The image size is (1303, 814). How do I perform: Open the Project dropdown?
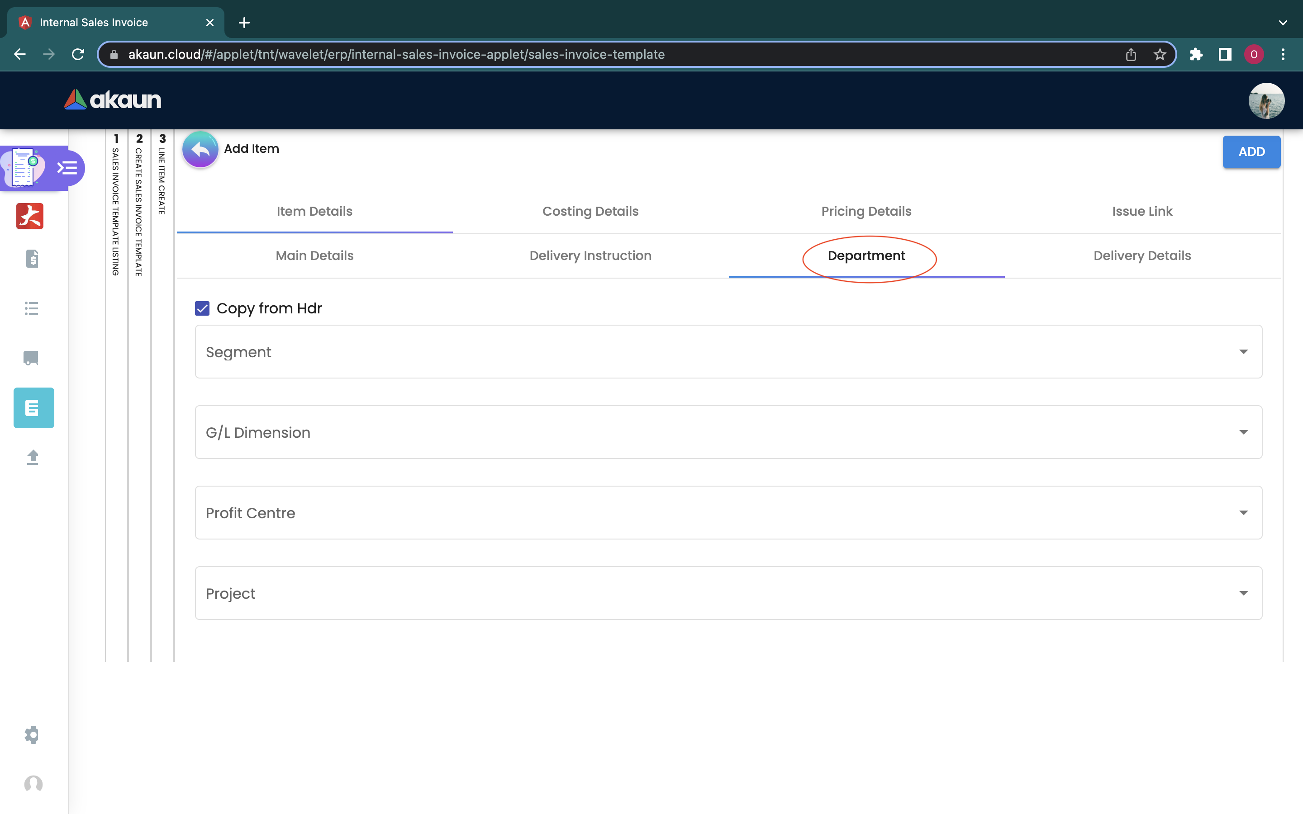coord(728,593)
